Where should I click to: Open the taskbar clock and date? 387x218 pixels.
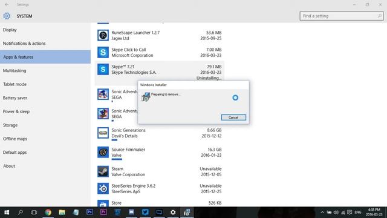374,213
